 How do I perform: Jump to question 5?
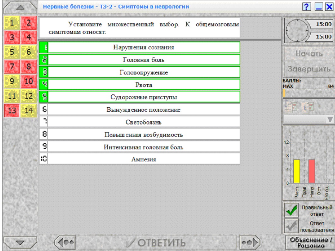[x=12, y=52]
